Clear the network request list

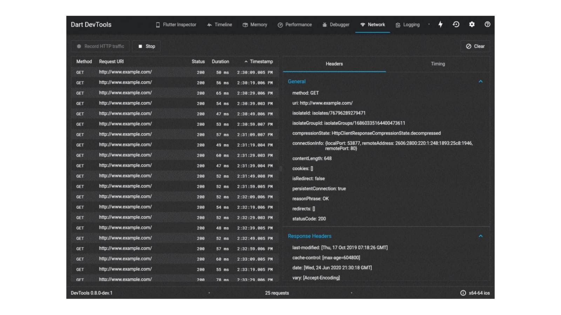tap(475, 46)
